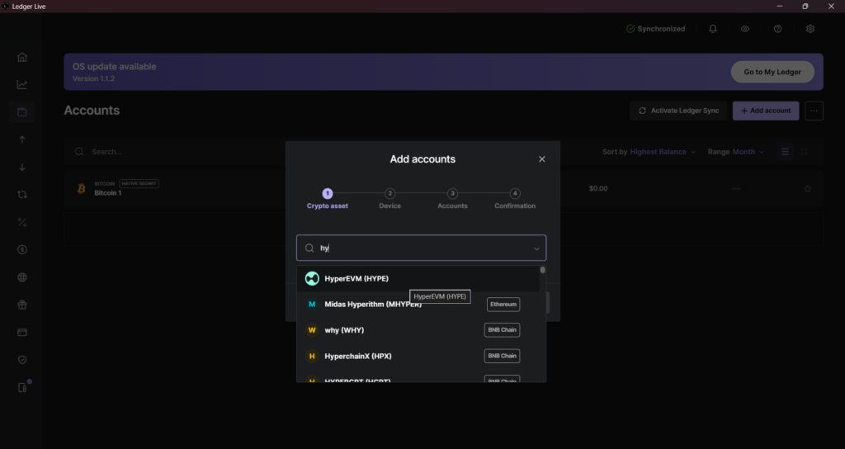The height and width of the screenshot is (449, 845).
Task: Click the Send arrow icon in sidebar
Action: (22, 139)
